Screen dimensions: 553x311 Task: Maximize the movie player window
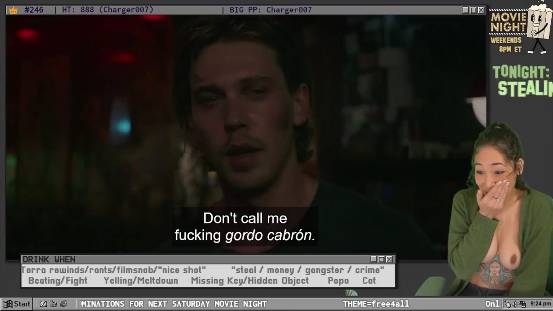coord(473,10)
